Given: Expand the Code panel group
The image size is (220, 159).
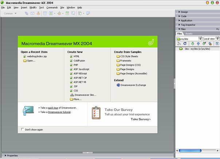Looking at the screenshot, I should [179, 16].
